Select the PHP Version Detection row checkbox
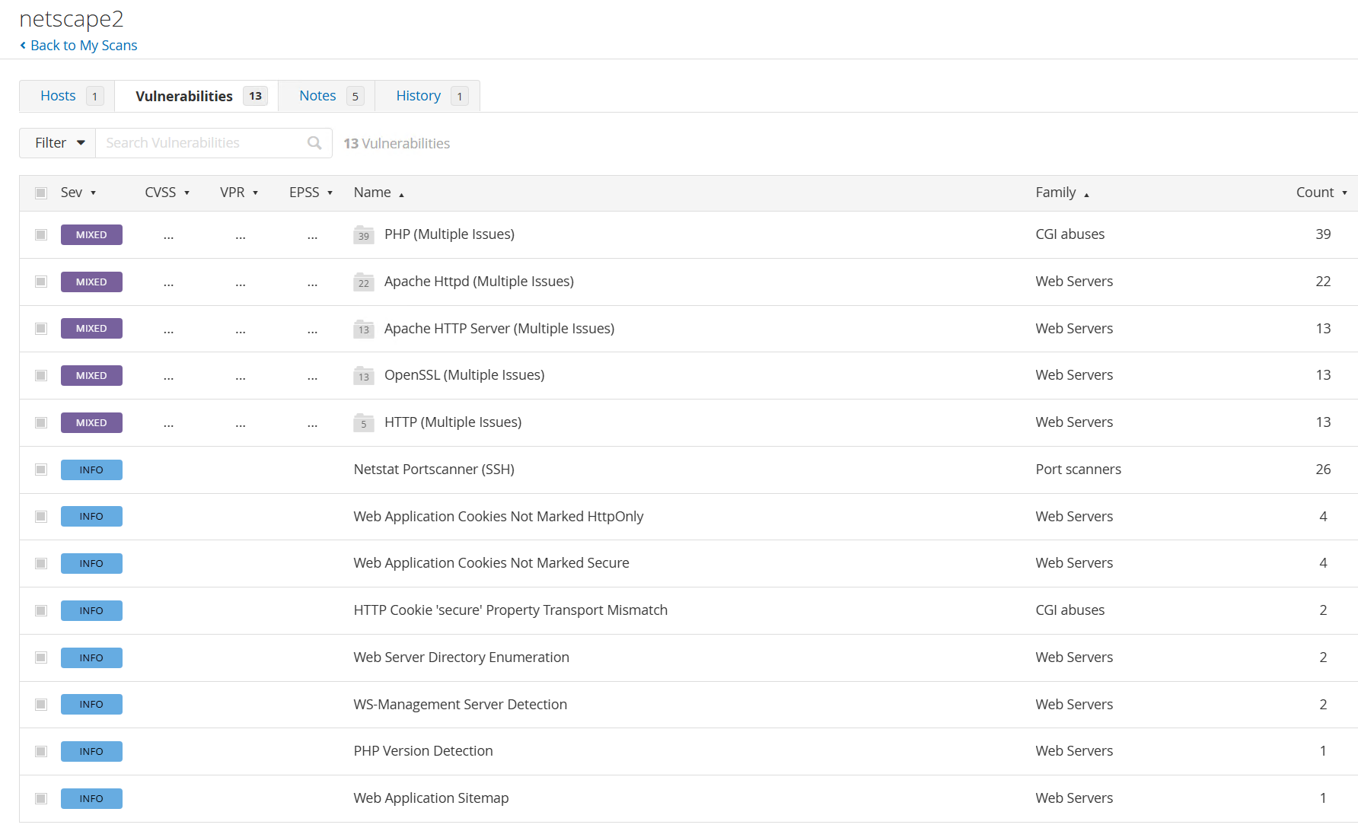The image size is (1358, 831). click(41, 752)
